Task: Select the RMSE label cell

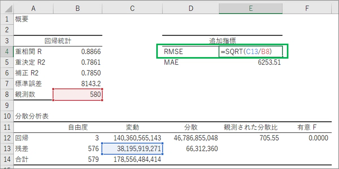Action: 191,51
